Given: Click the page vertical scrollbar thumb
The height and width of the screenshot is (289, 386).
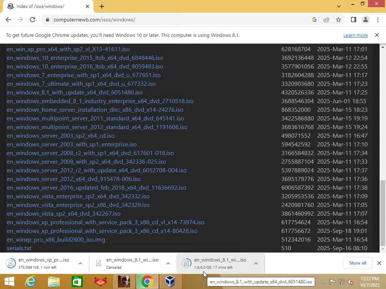Looking at the screenshot, I should pyautogui.click(x=383, y=213).
